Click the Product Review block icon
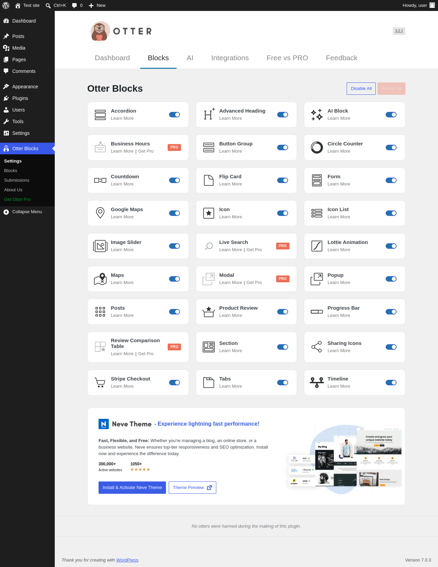Screen dimensions: 438x567 click(x=209, y=312)
